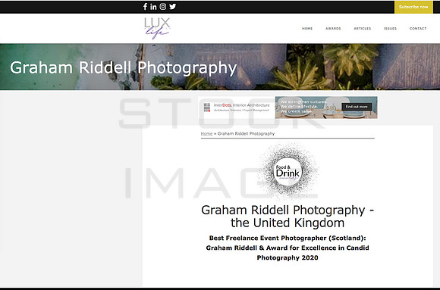
Task: Click the Food & Drink award badge
Action: (x=288, y=172)
